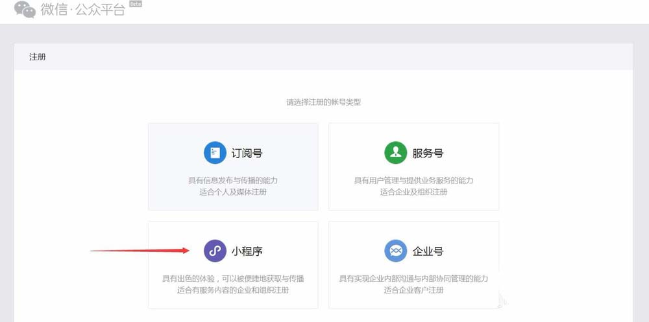Screen dimensions: 649x322
Task: Click the 微信·公众平台 title text
Action: tap(82, 9)
